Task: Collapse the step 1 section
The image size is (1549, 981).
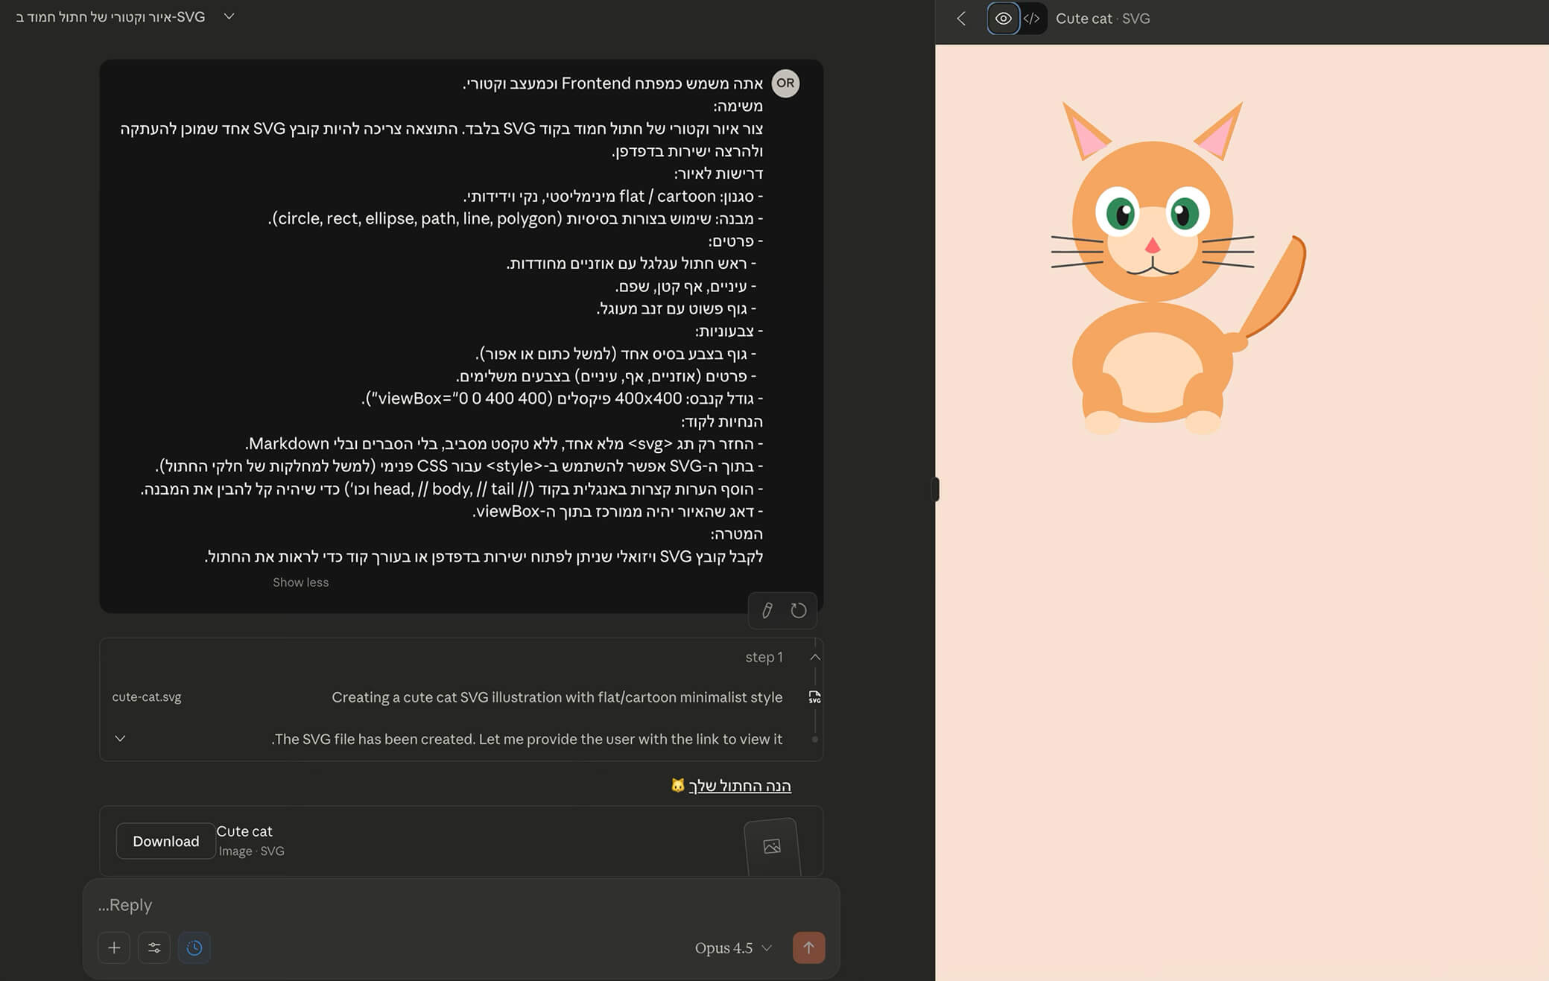Action: point(815,657)
